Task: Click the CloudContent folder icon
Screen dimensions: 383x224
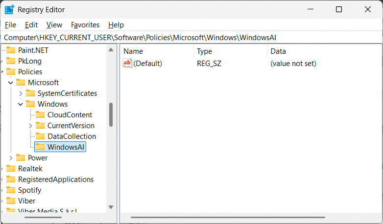Action: click(x=40, y=114)
